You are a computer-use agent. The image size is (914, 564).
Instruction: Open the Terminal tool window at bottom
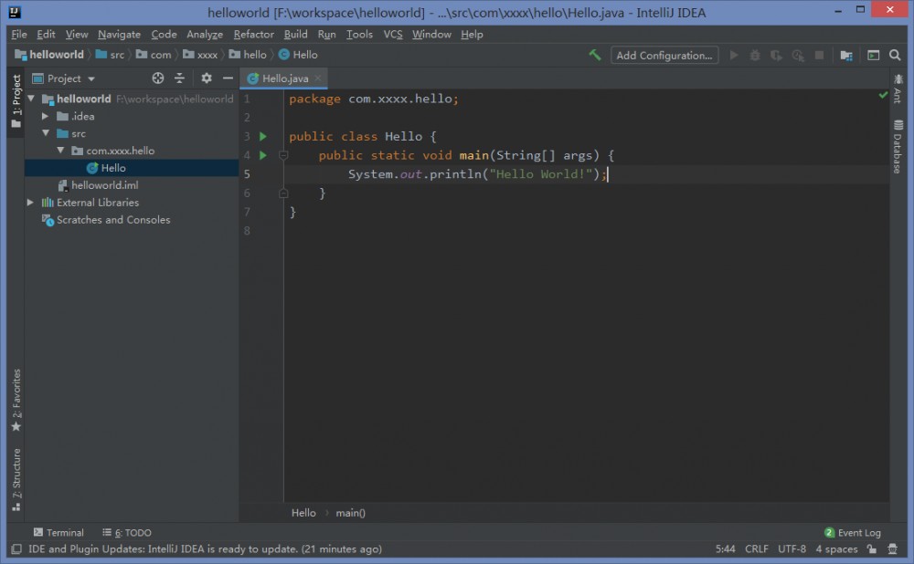pos(59,532)
